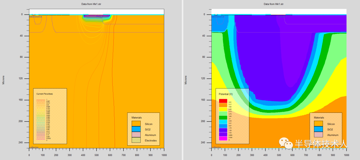Select the magenta swatch at Potential legend bottom
Viewport: 360px width, 160px height.
223,138
